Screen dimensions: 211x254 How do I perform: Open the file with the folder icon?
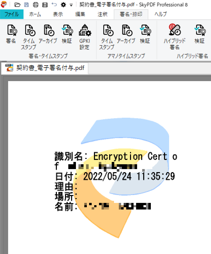coord(17,5)
